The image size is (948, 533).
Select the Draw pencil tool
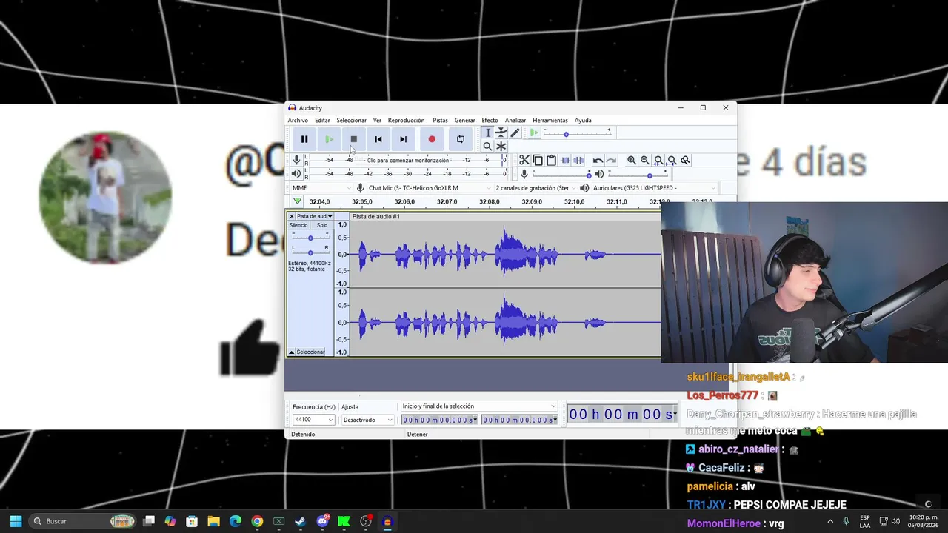(515, 133)
